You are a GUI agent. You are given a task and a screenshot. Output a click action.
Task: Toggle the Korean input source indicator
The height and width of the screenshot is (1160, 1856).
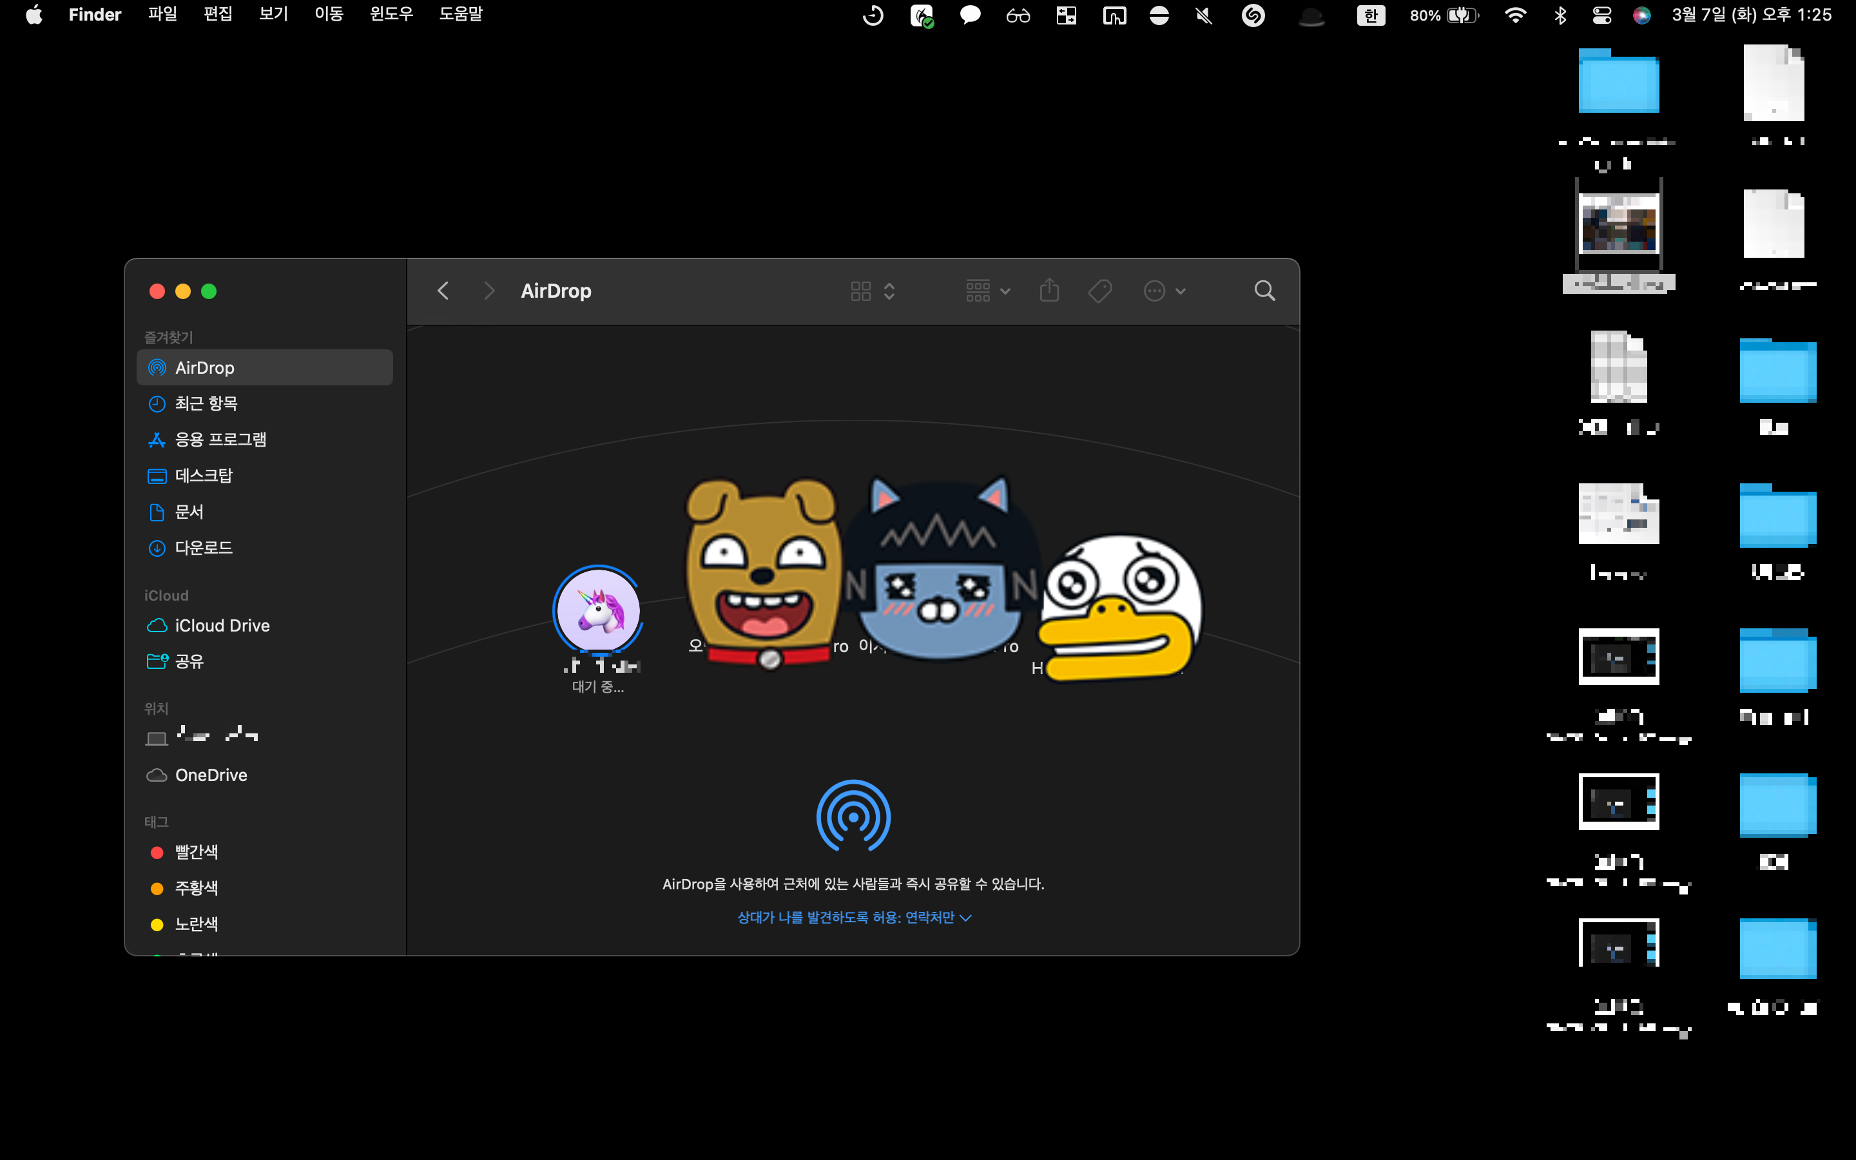[x=1371, y=15]
